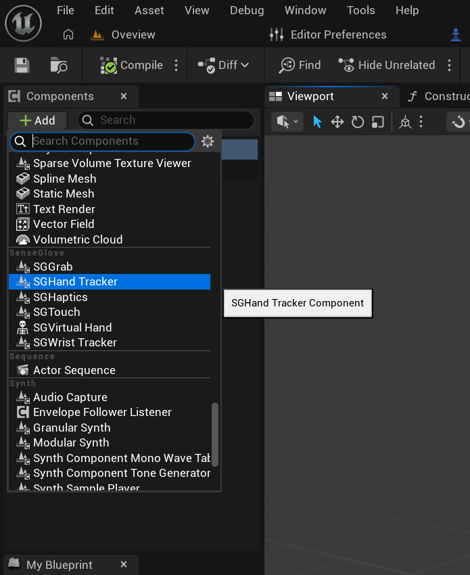Image resolution: width=470 pixels, height=575 pixels.
Task: Open viewport transform options three-dot menu
Action: tap(421, 122)
